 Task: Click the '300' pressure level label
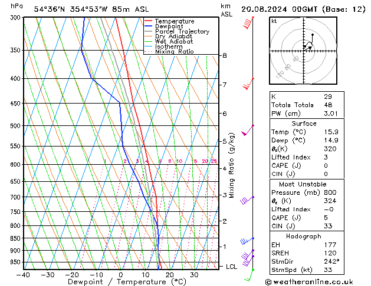pos(17,18)
